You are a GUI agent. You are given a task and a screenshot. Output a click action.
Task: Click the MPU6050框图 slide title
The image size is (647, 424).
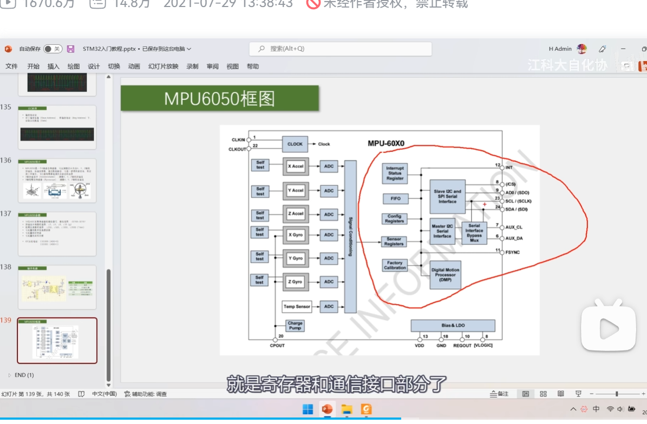[219, 98]
